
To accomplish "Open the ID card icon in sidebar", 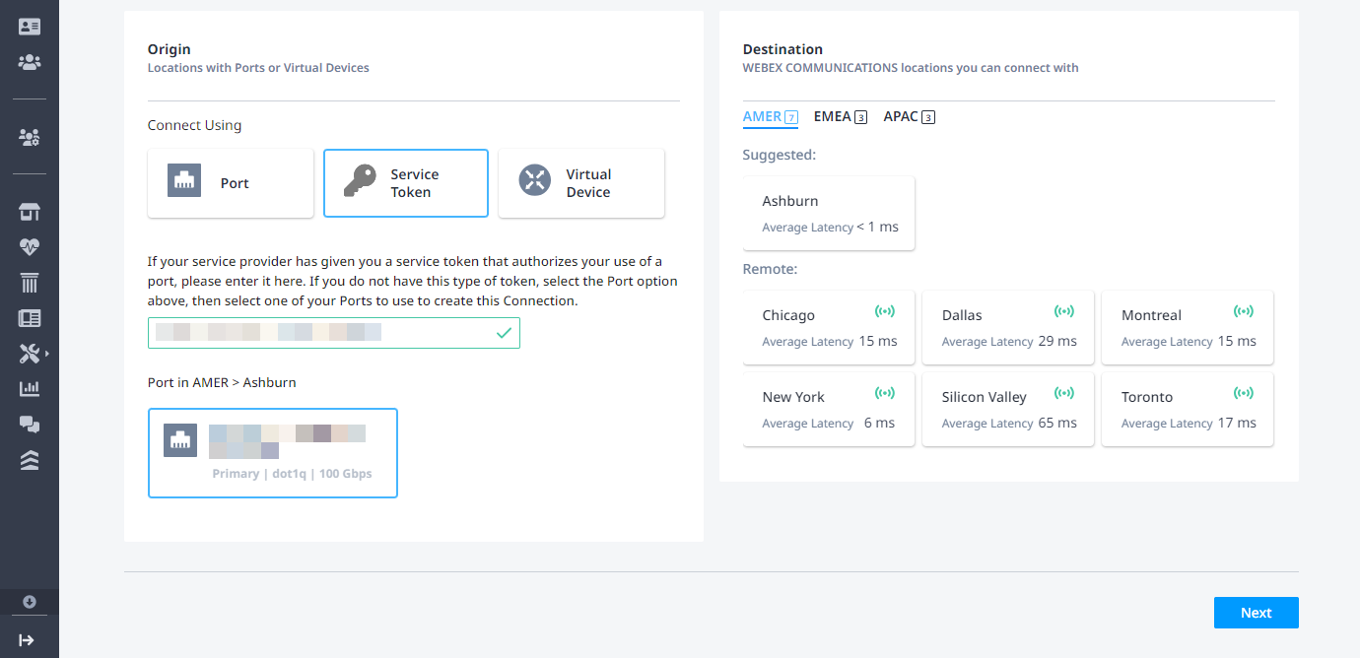I will [30, 28].
